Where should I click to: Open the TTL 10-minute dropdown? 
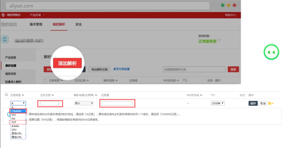click(x=218, y=103)
